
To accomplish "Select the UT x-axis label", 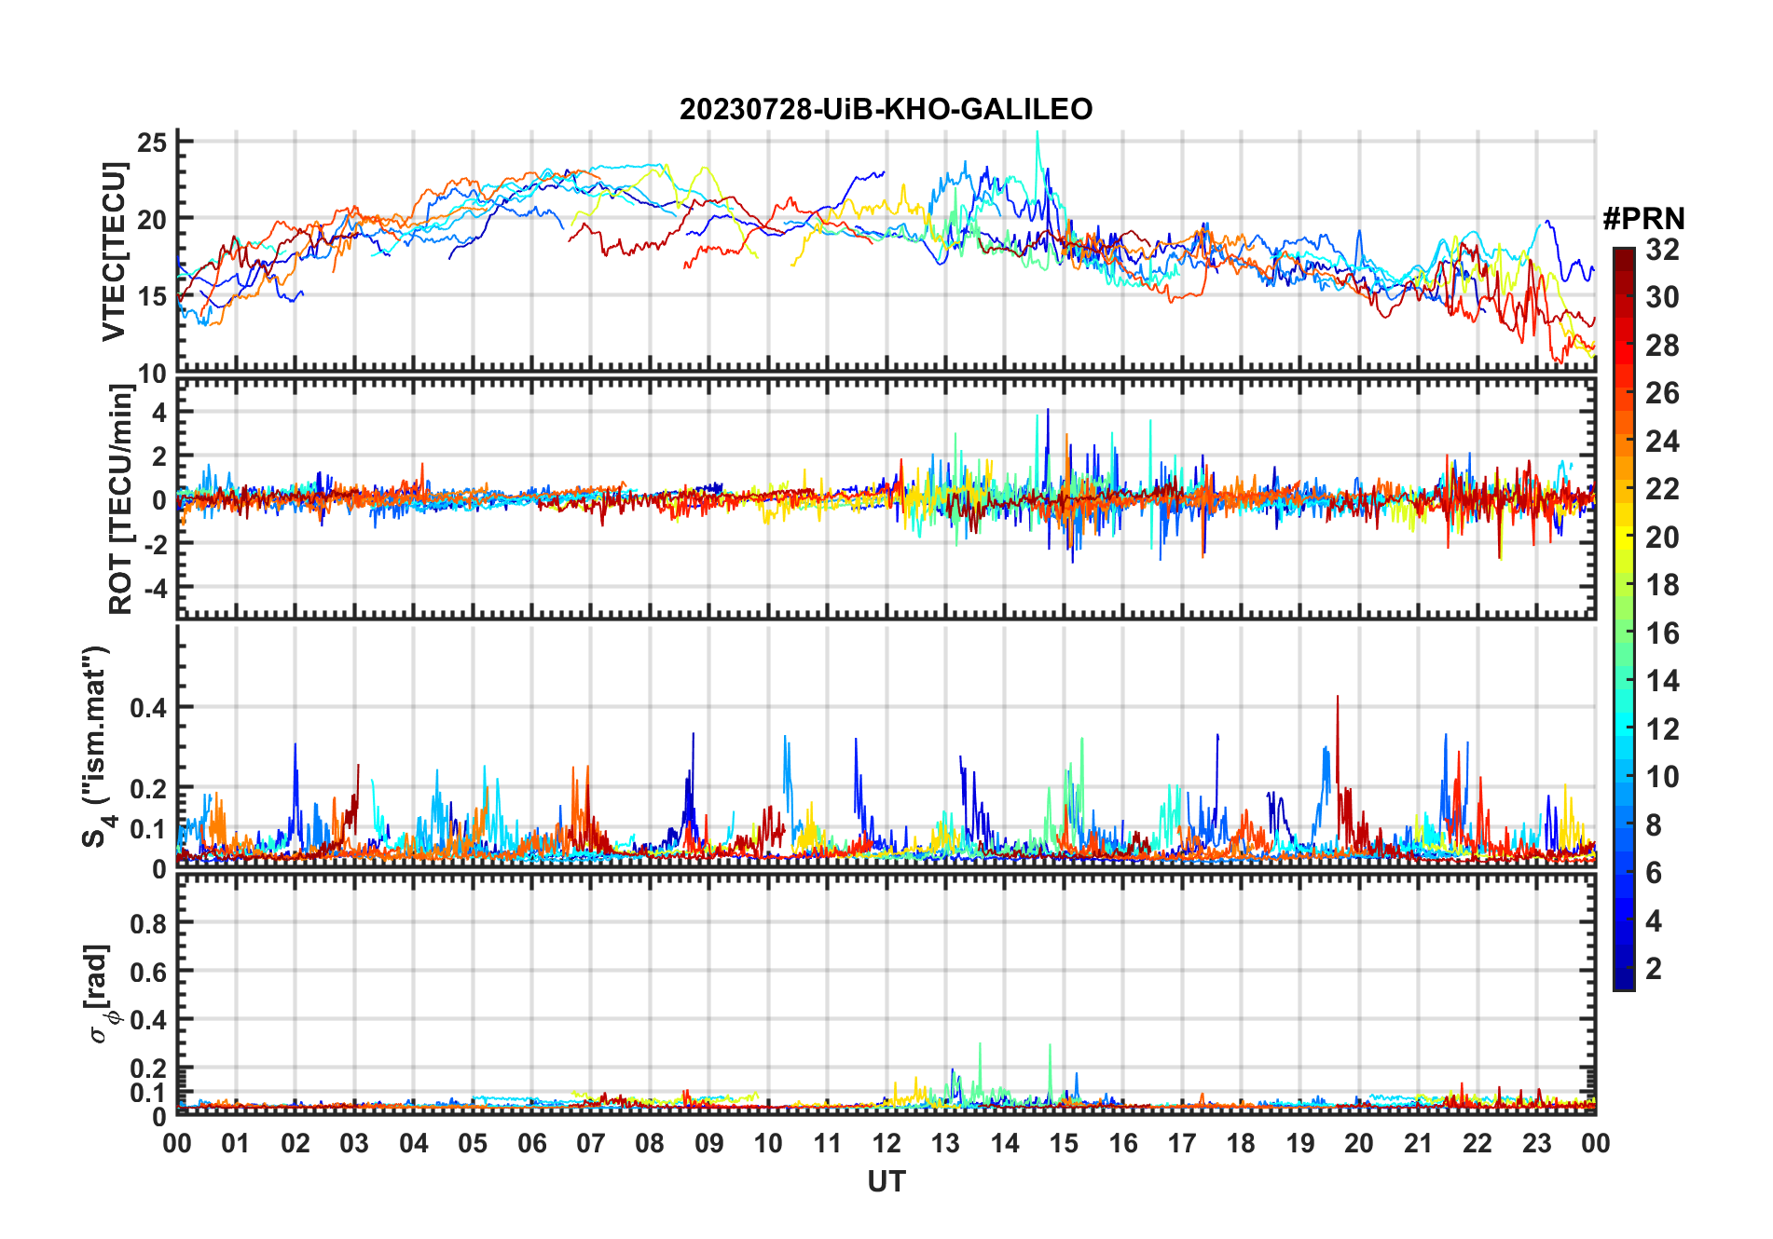I will click(886, 1182).
